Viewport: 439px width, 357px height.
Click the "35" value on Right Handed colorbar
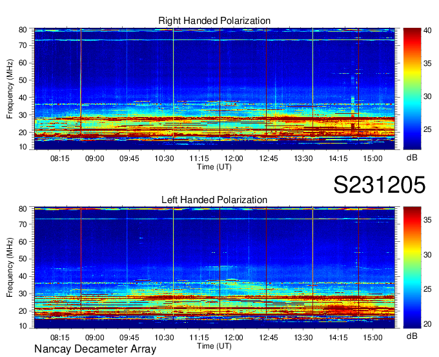click(427, 63)
